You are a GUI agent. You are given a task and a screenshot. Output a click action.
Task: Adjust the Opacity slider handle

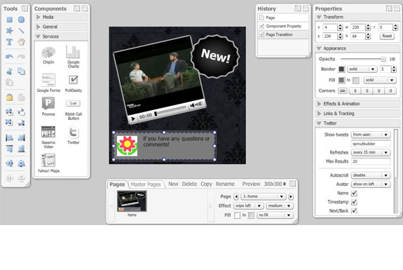[383, 59]
